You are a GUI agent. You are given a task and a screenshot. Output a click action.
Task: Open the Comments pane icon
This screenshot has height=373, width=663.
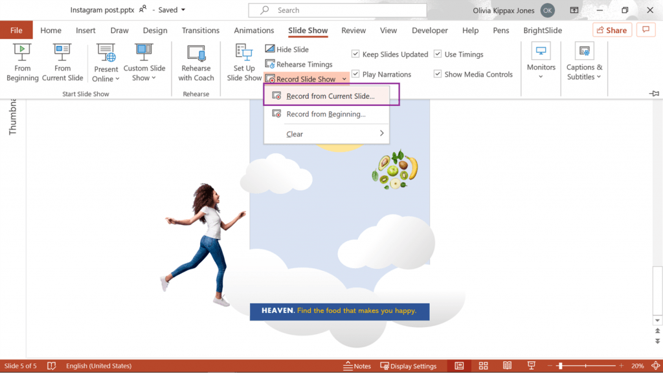646,30
